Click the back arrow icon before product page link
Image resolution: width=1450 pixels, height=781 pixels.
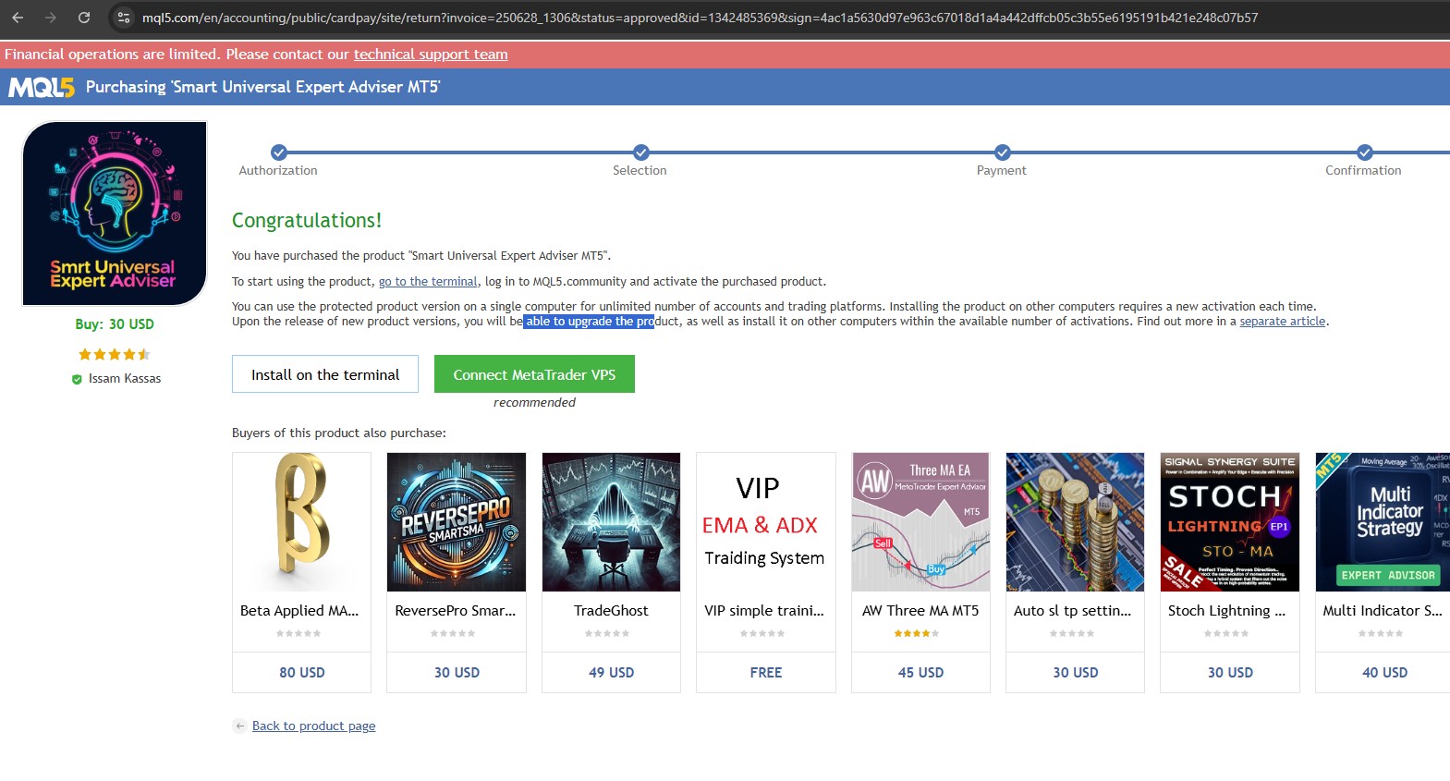pos(239,726)
